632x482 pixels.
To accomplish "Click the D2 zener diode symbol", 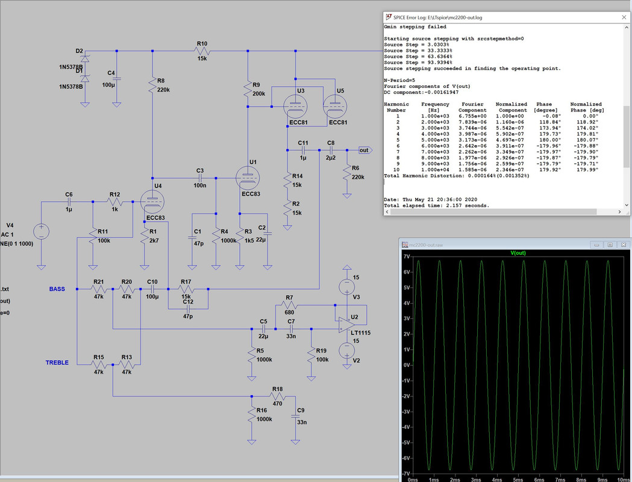I will pos(85,59).
